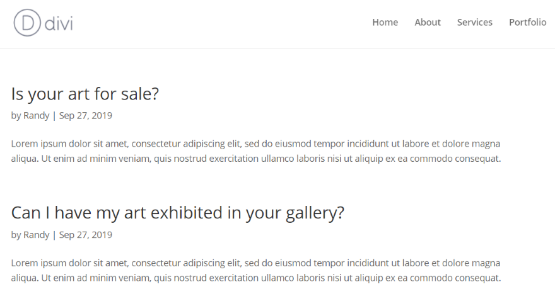Click the "divi" wordmark beside the logo
Image resolution: width=555 pixels, height=294 pixels.
coord(59,23)
